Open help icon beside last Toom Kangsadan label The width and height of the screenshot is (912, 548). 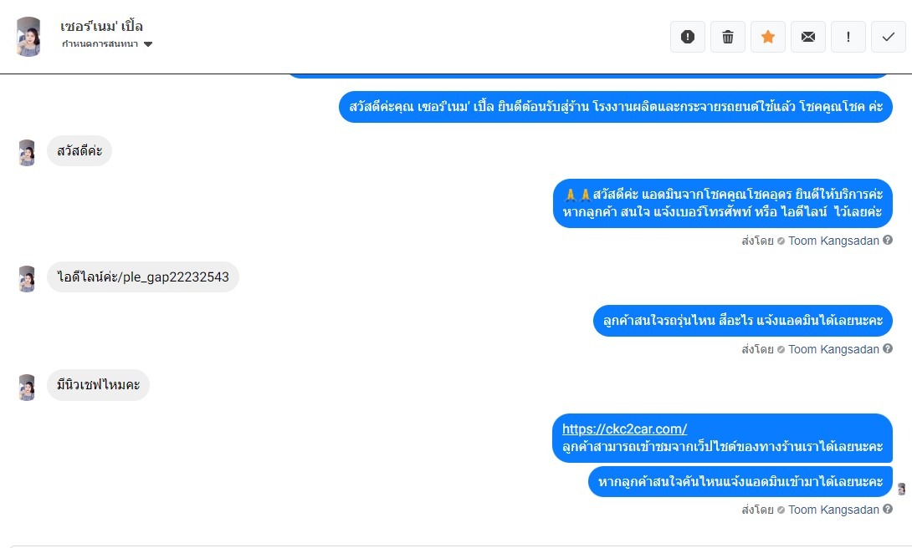(888, 509)
